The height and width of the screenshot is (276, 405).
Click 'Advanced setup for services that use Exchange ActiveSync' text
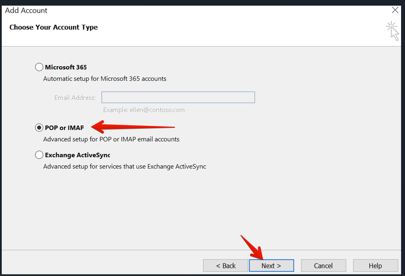point(125,167)
